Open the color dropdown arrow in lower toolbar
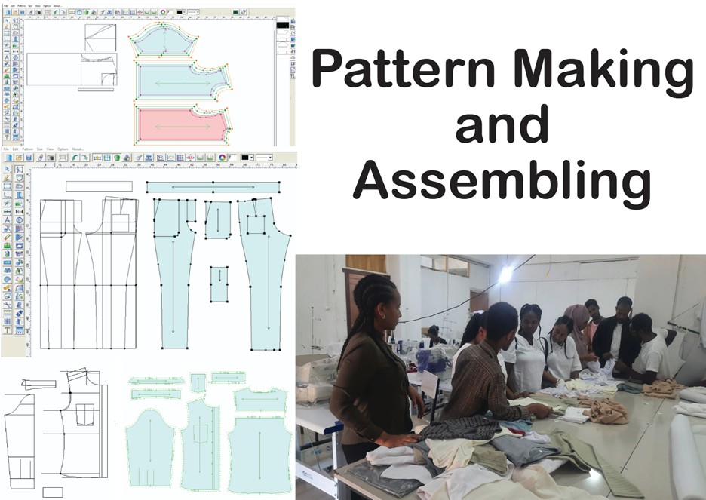Screen dimensions: 706x500 pyautogui.click(x=251, y=157)
